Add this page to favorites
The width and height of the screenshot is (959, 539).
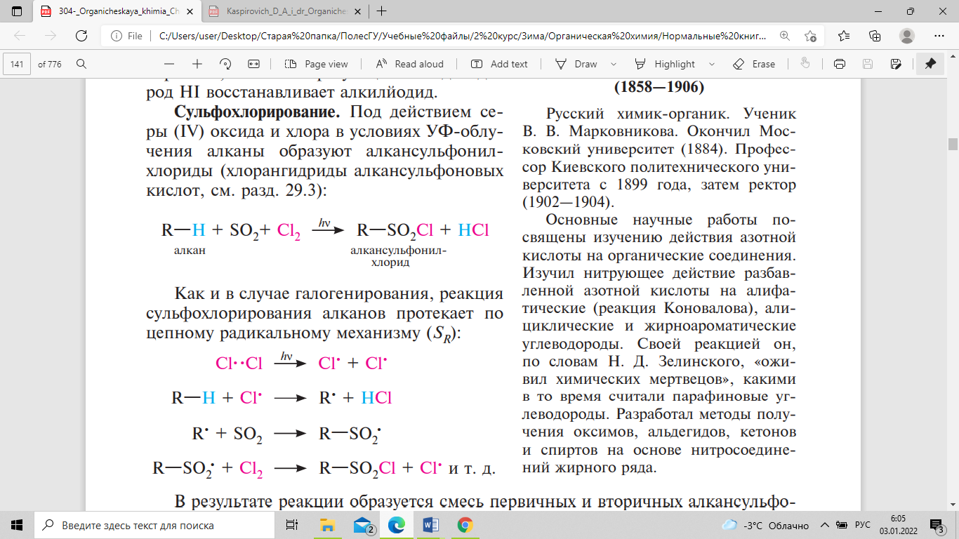point(811,36)
